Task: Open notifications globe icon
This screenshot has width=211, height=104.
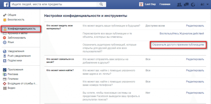Action: (193, 4)
